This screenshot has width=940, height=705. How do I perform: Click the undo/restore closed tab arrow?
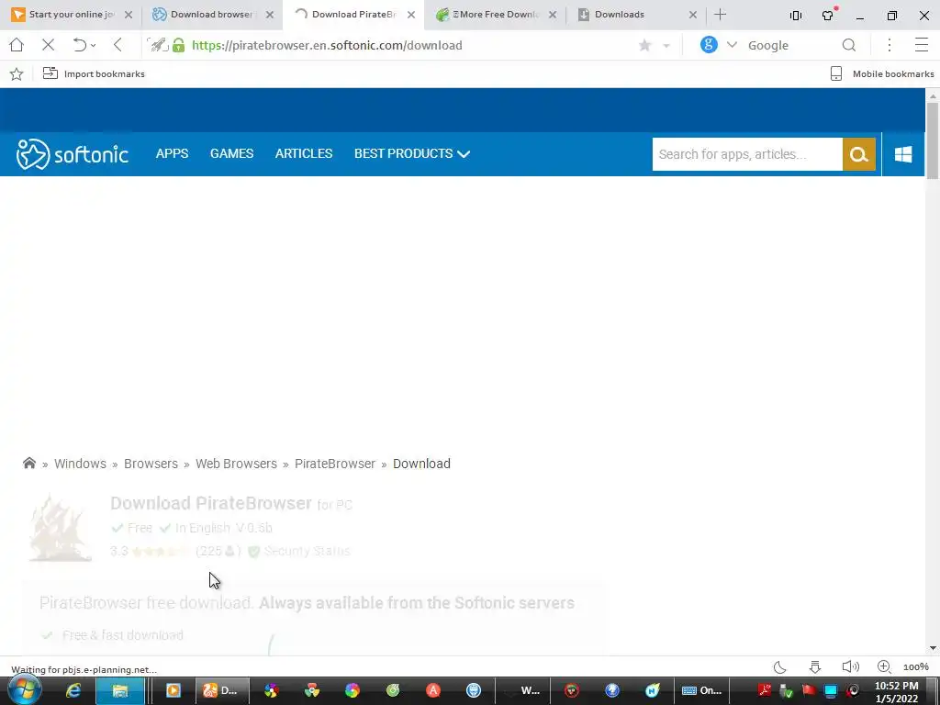[79, 45]
